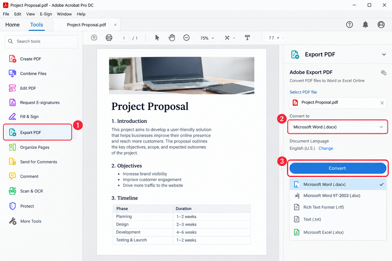Click the Testing & Launch table cell

coord(143,240)
